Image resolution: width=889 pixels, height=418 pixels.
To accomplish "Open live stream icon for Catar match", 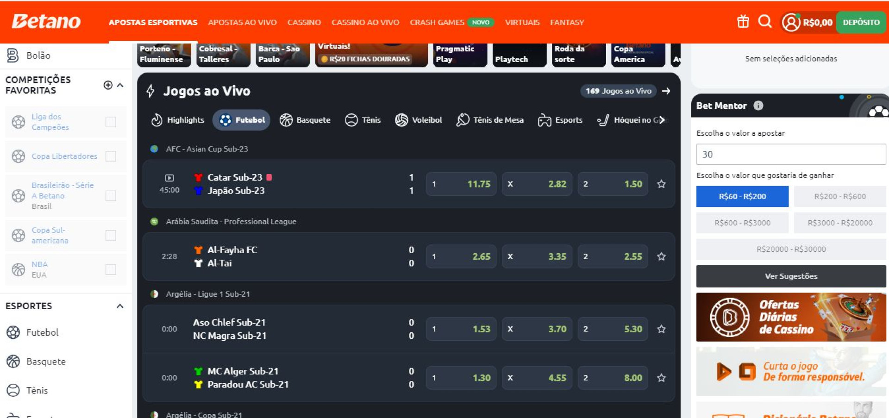I will coord(169,178).
